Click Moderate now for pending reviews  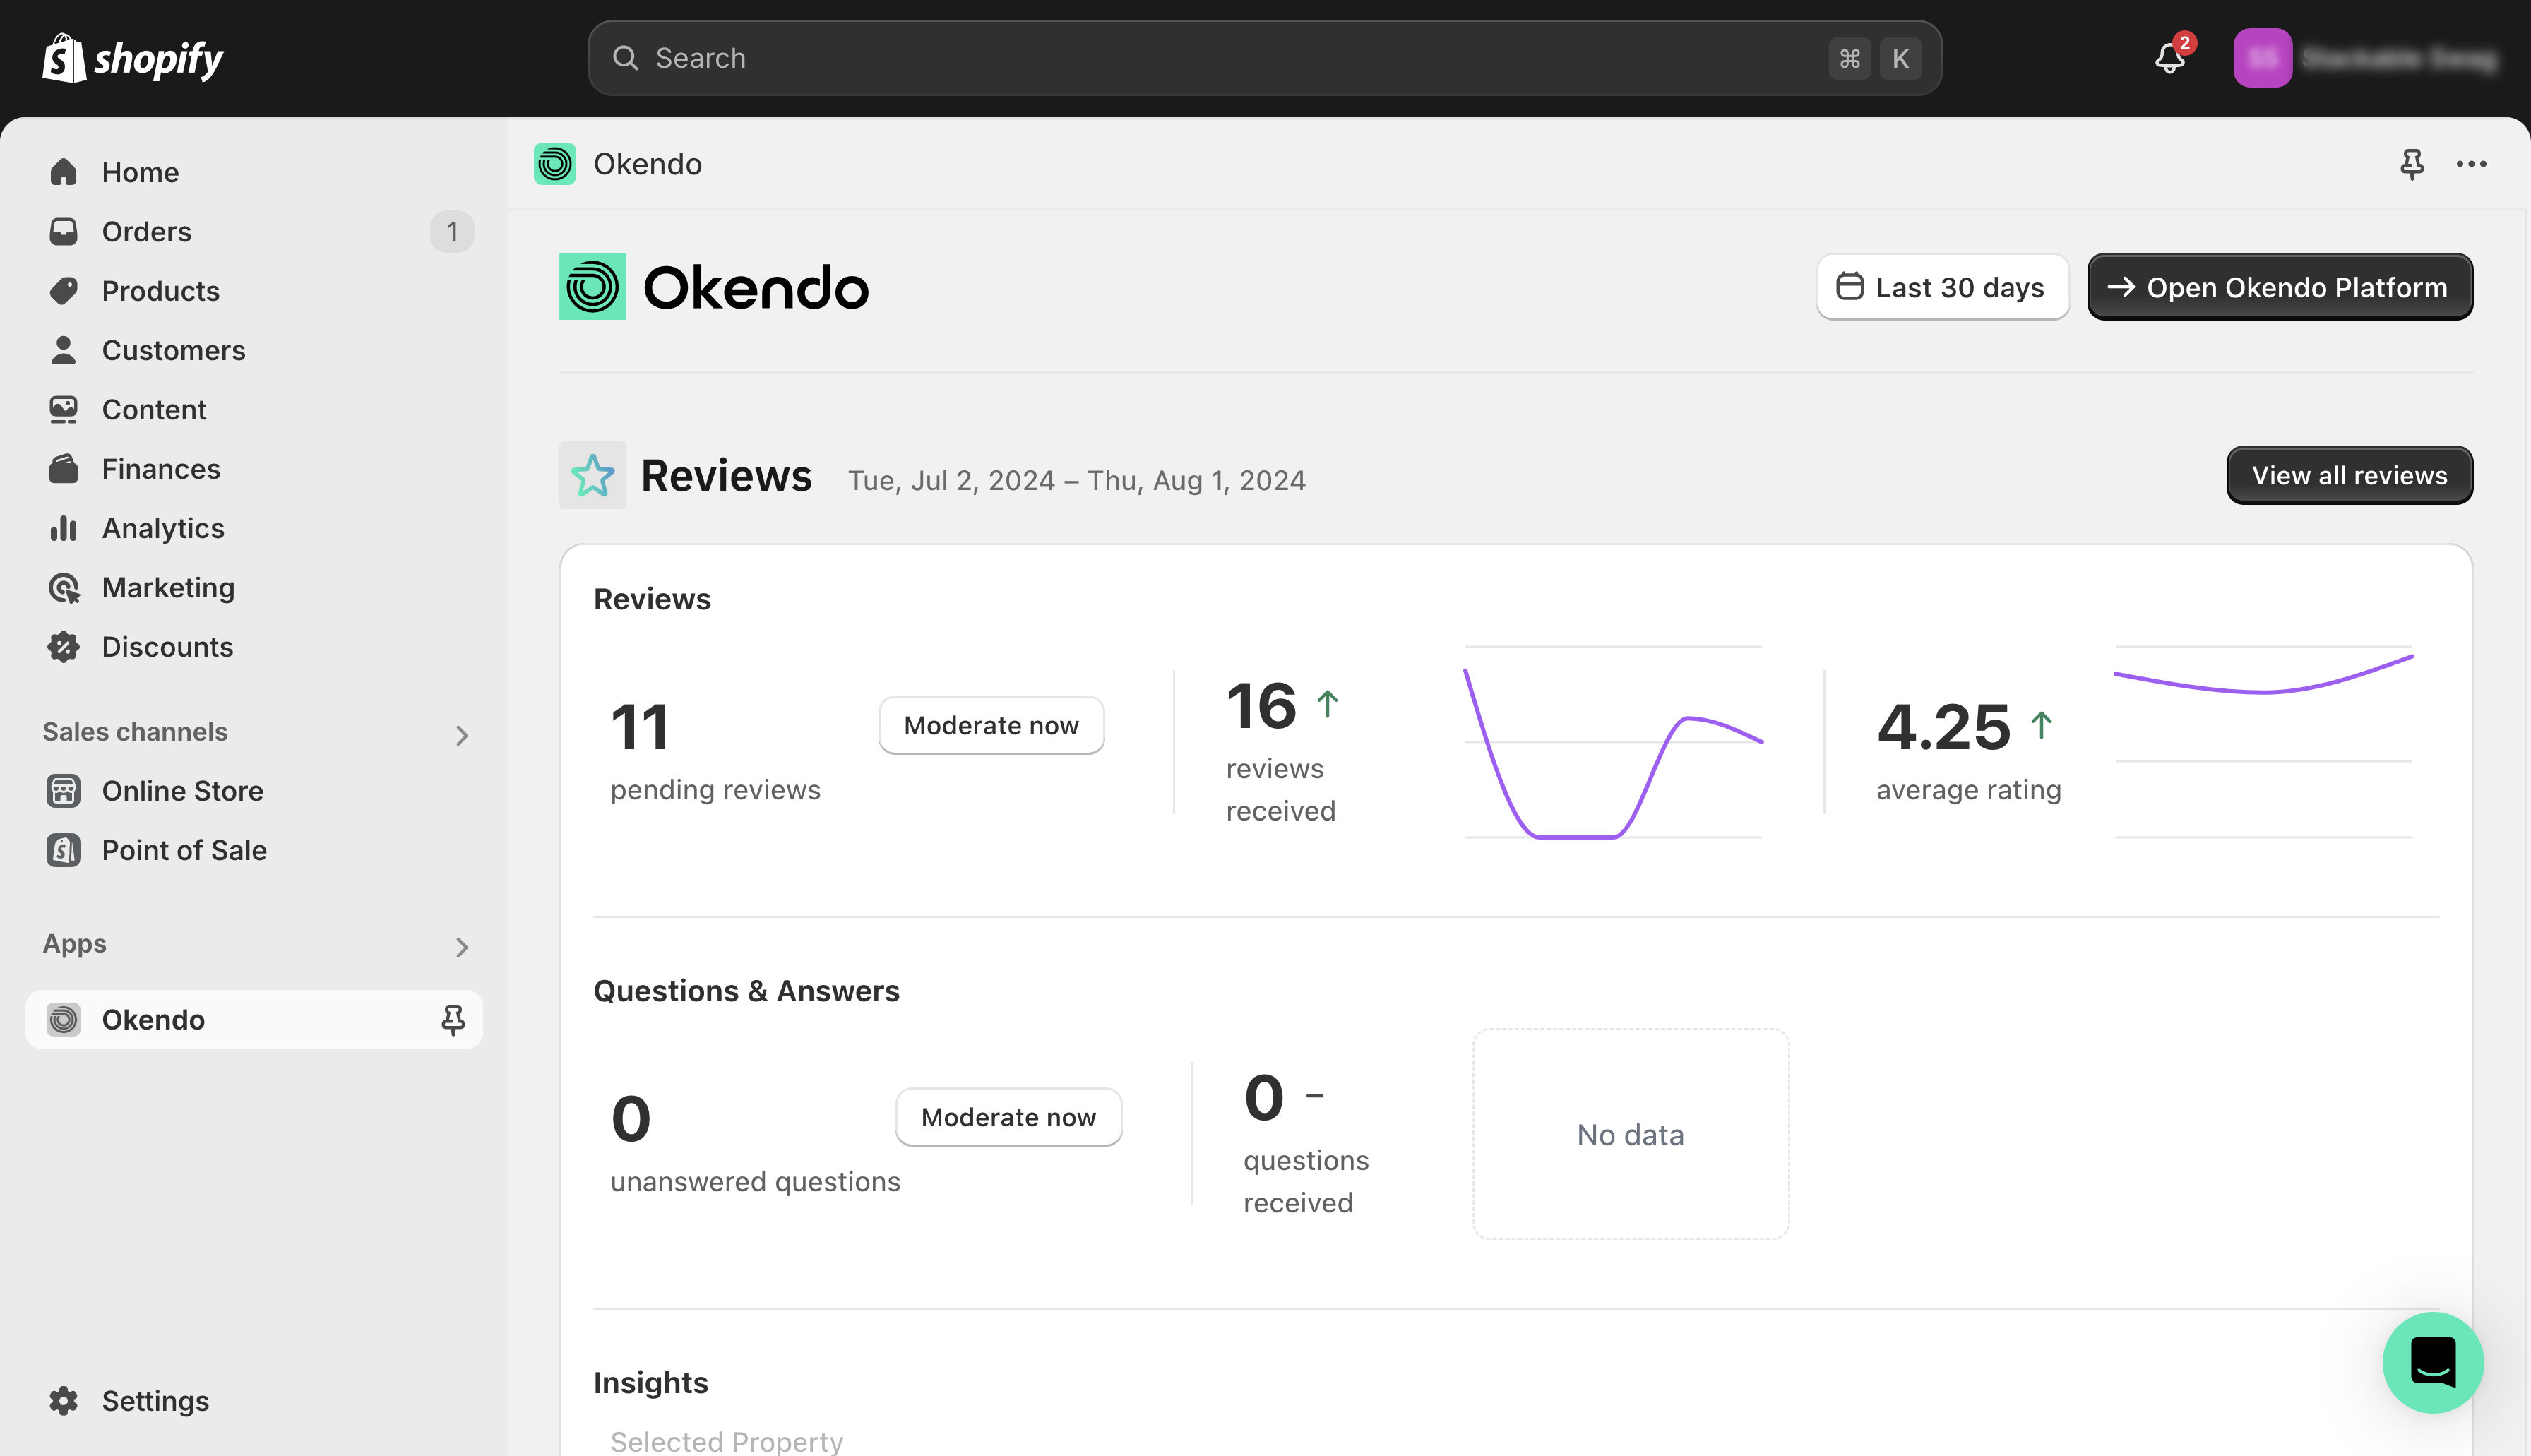[x=991, y=725]
